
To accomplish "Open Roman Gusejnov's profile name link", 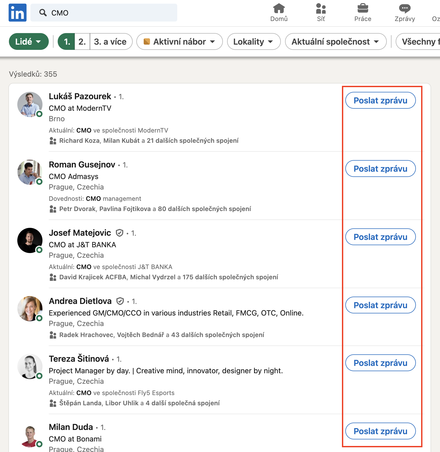I will coord(82,165).
